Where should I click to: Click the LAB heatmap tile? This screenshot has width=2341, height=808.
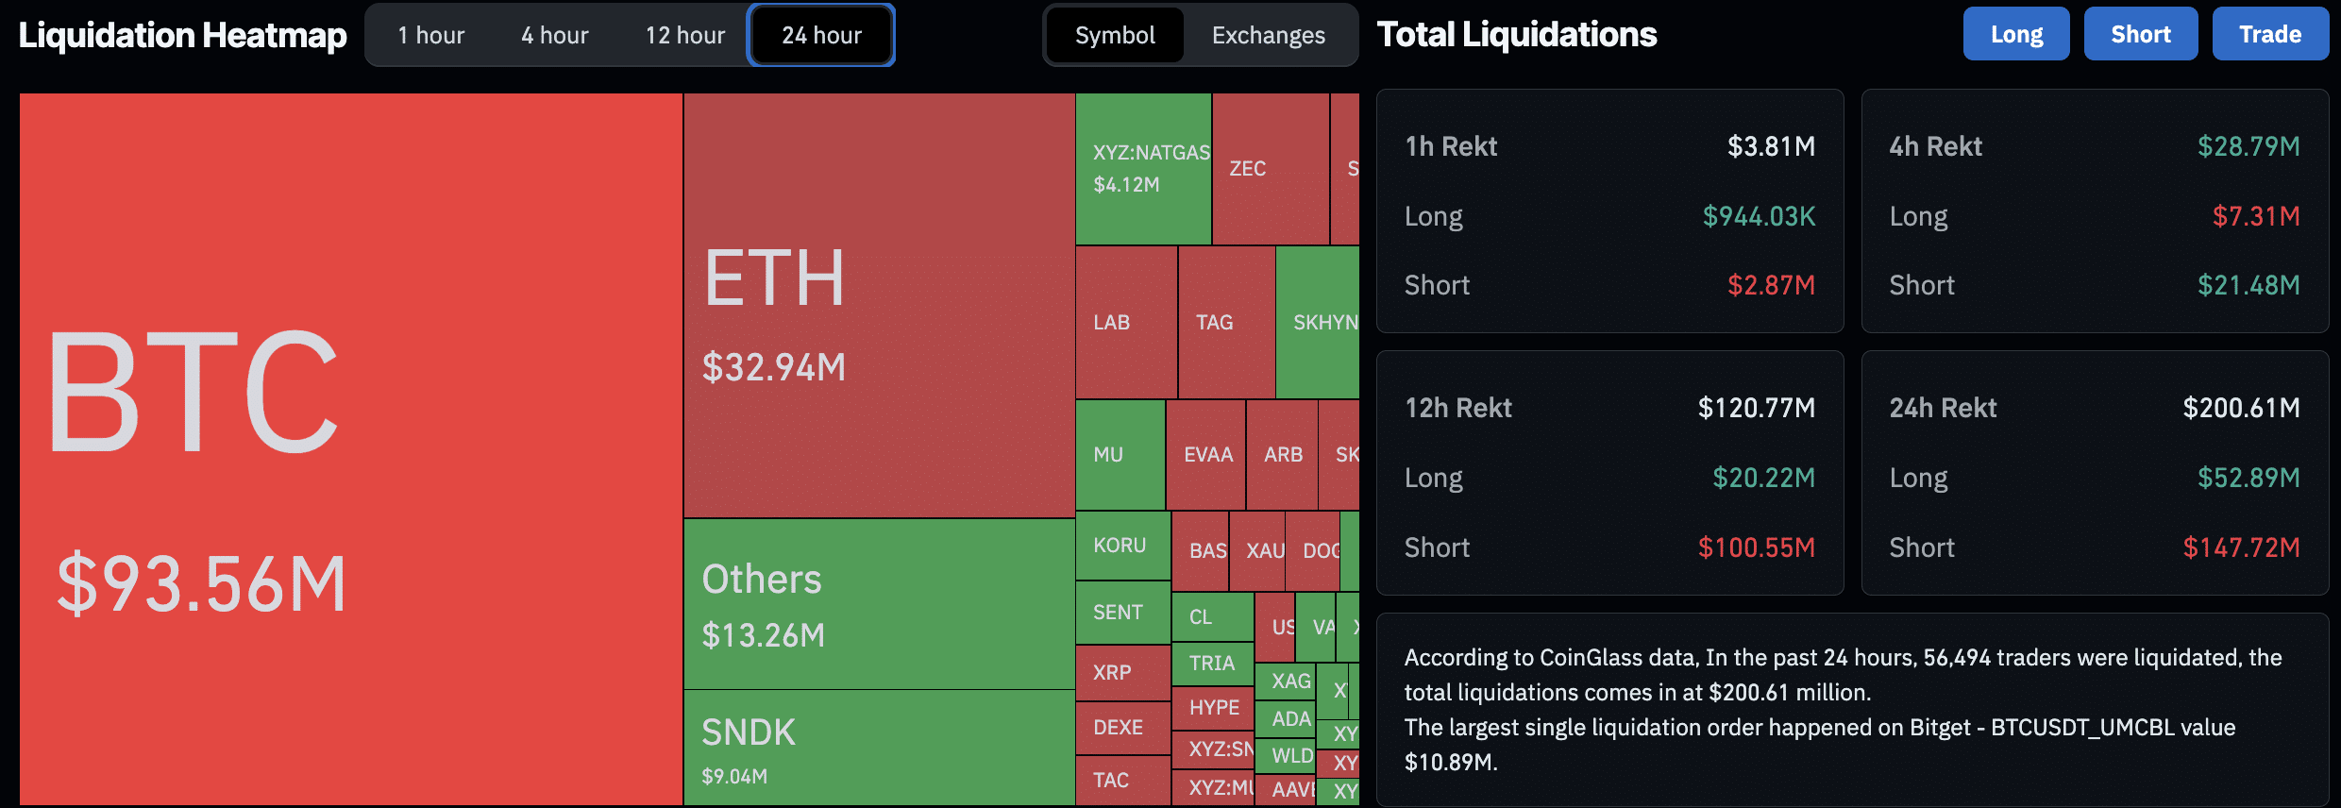point(1126,322)
